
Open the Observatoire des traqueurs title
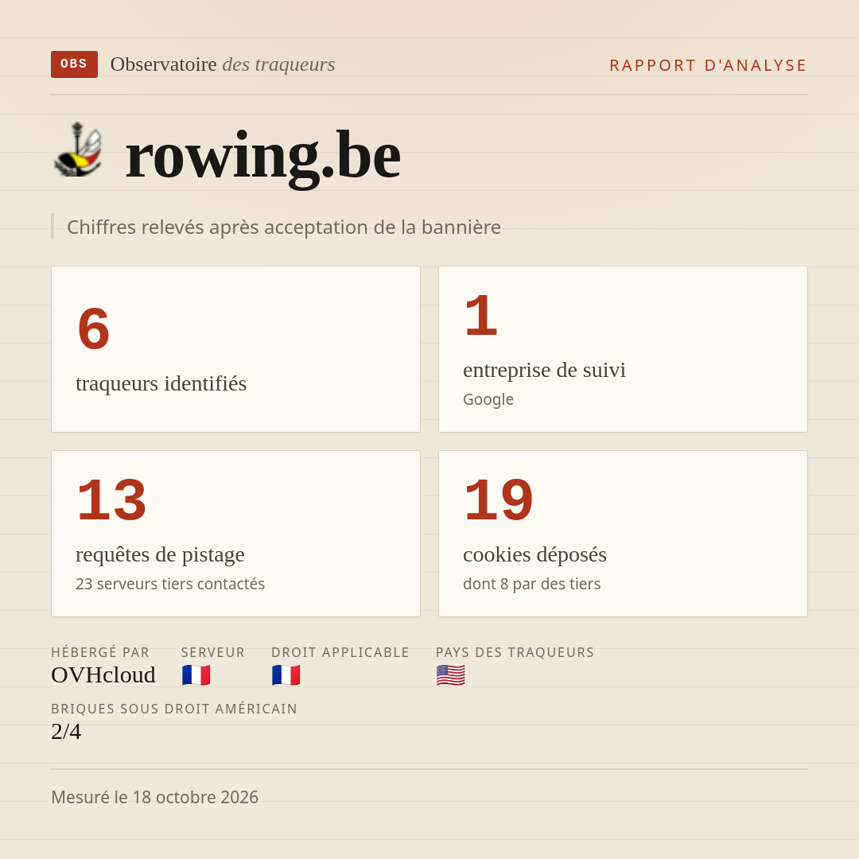[223, 64]
